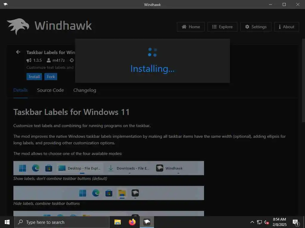Show hidden system tray icons
The height and width of the screenshot is (228, 305).
click(252, 222)
